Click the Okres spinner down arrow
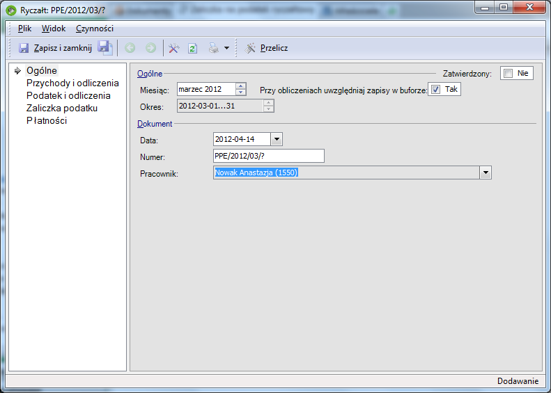The image size is (551, 393). point(268,109)
